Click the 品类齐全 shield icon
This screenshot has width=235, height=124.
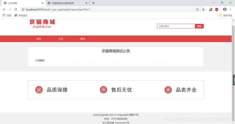pyautogui.click(x=168, y=90)
